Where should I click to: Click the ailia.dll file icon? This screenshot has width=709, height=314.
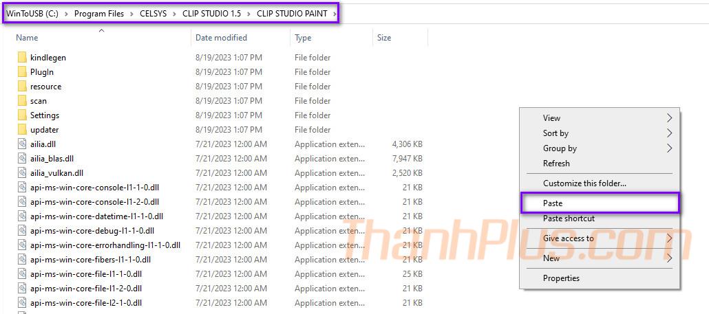click(x=21, y=144)
